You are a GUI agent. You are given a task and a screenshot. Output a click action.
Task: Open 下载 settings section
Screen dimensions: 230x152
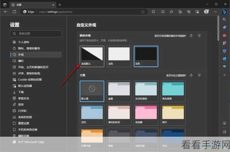36,92
